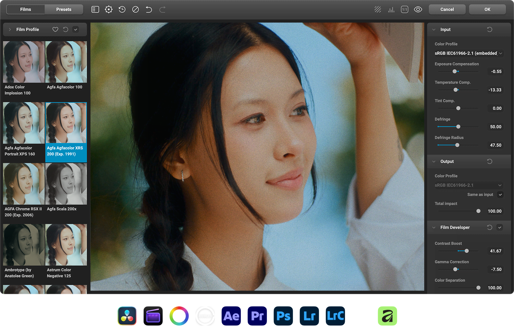Adjust the Defringe Radius slider
The width and height of the screenshot is (514, 331).
coord(457,145)
